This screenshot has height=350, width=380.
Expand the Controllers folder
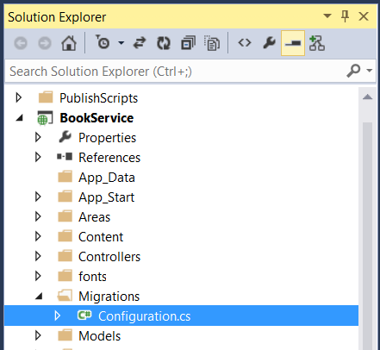point(38,256)
